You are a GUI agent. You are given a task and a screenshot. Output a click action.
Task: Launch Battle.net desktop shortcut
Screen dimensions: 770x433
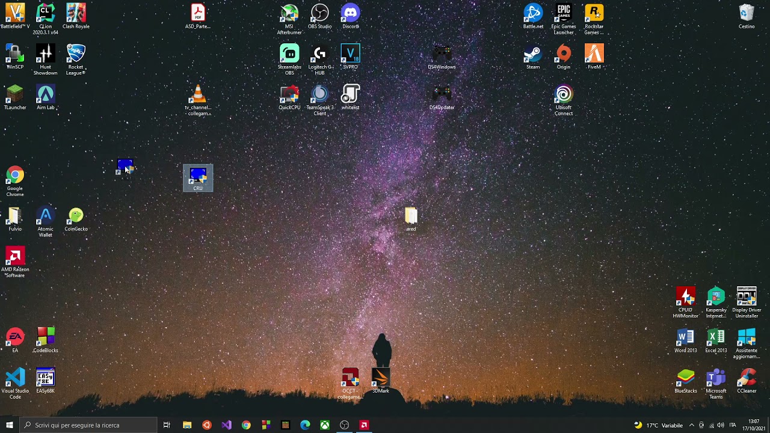click(x=533, y=16)
